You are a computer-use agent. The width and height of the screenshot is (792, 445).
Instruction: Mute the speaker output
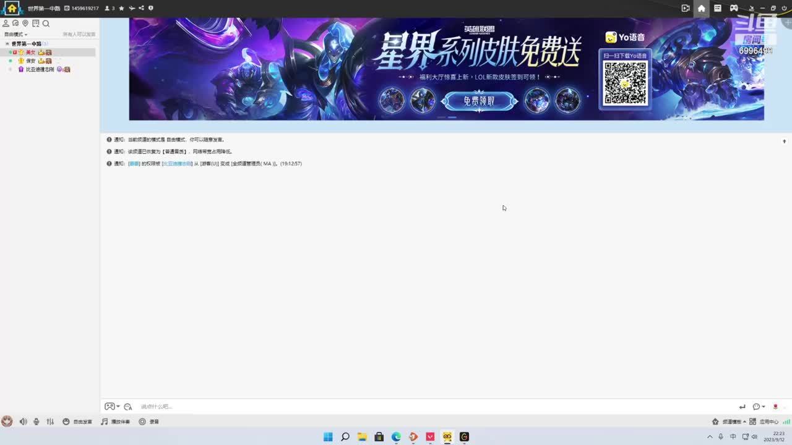point(23,422)
